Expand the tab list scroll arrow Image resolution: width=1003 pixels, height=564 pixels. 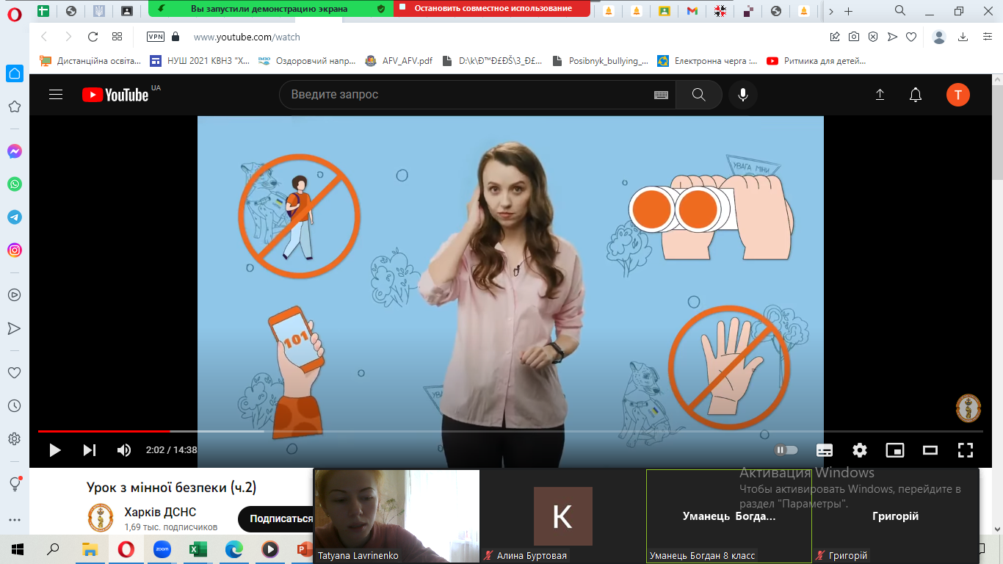tap(830, 11)
